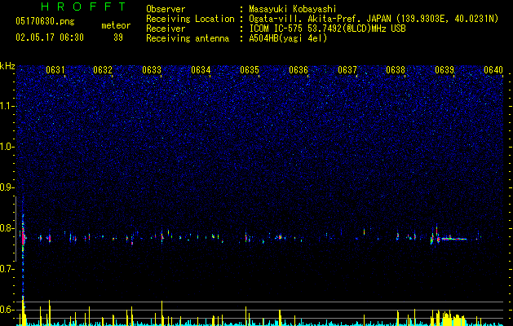
Task: Click the HROFFT title text
Action: [84, 7]
